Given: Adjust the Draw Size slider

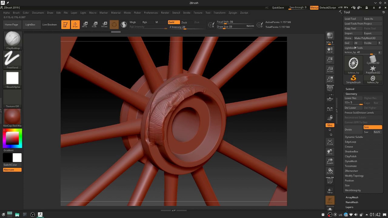Looking at the screenshot, I should [236, 27].
